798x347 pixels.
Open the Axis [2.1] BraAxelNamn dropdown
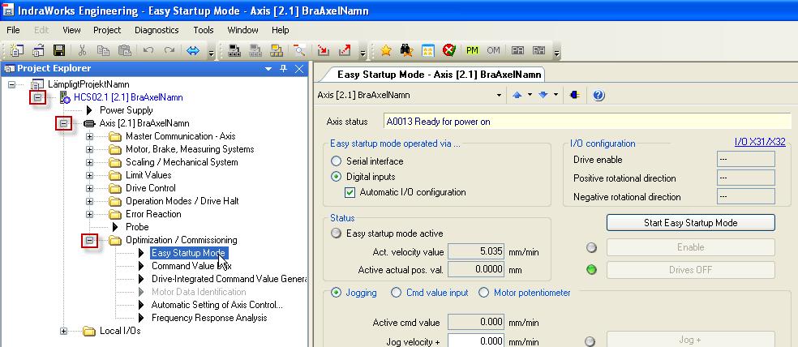click(499, 95)
